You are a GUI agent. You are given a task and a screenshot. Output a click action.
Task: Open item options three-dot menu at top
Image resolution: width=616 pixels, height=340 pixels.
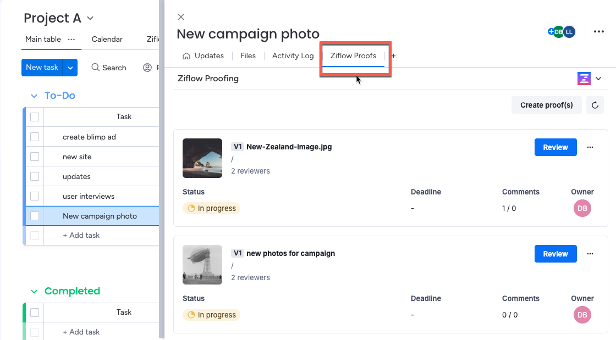click(599, 32)
